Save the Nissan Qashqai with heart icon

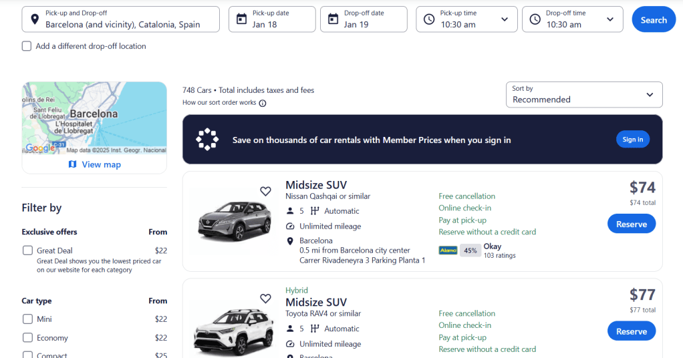[265, 192]
